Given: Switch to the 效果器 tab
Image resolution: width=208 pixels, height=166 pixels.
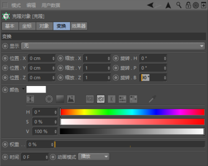Looking at the screenshot, I should pyautogui.click(x=79, y=26).
